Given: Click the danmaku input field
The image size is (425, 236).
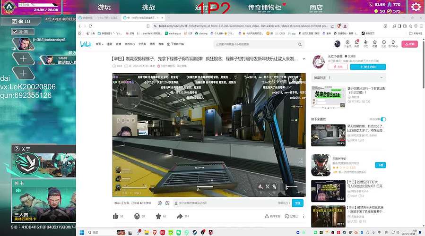Looking at the screenshot, I should tap(232, 203).
